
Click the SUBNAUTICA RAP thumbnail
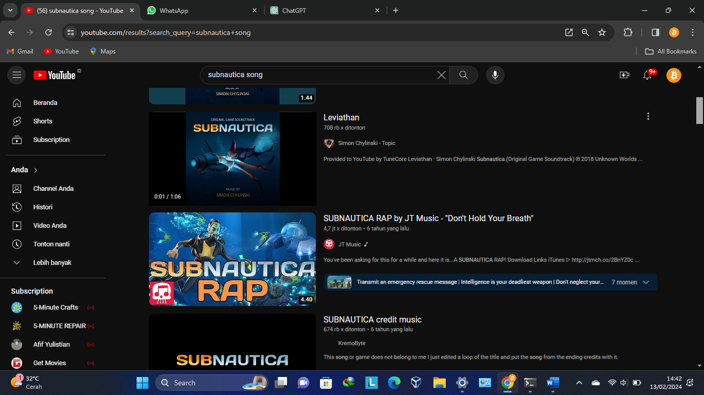pos(232,259)
